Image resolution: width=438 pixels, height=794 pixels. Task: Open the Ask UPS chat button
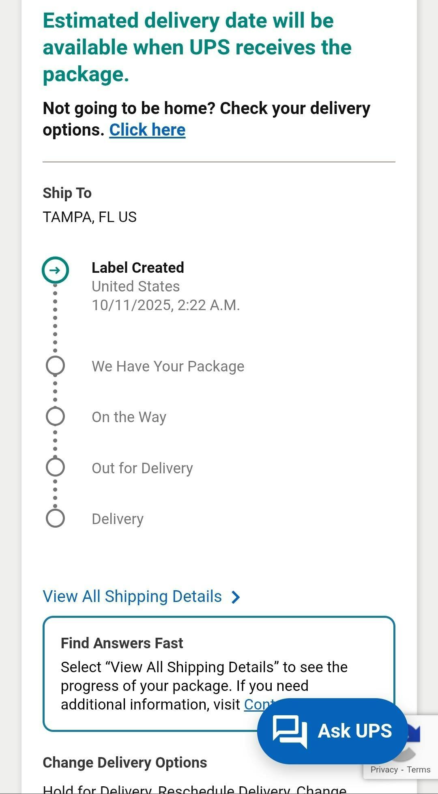tap(354, 731)
